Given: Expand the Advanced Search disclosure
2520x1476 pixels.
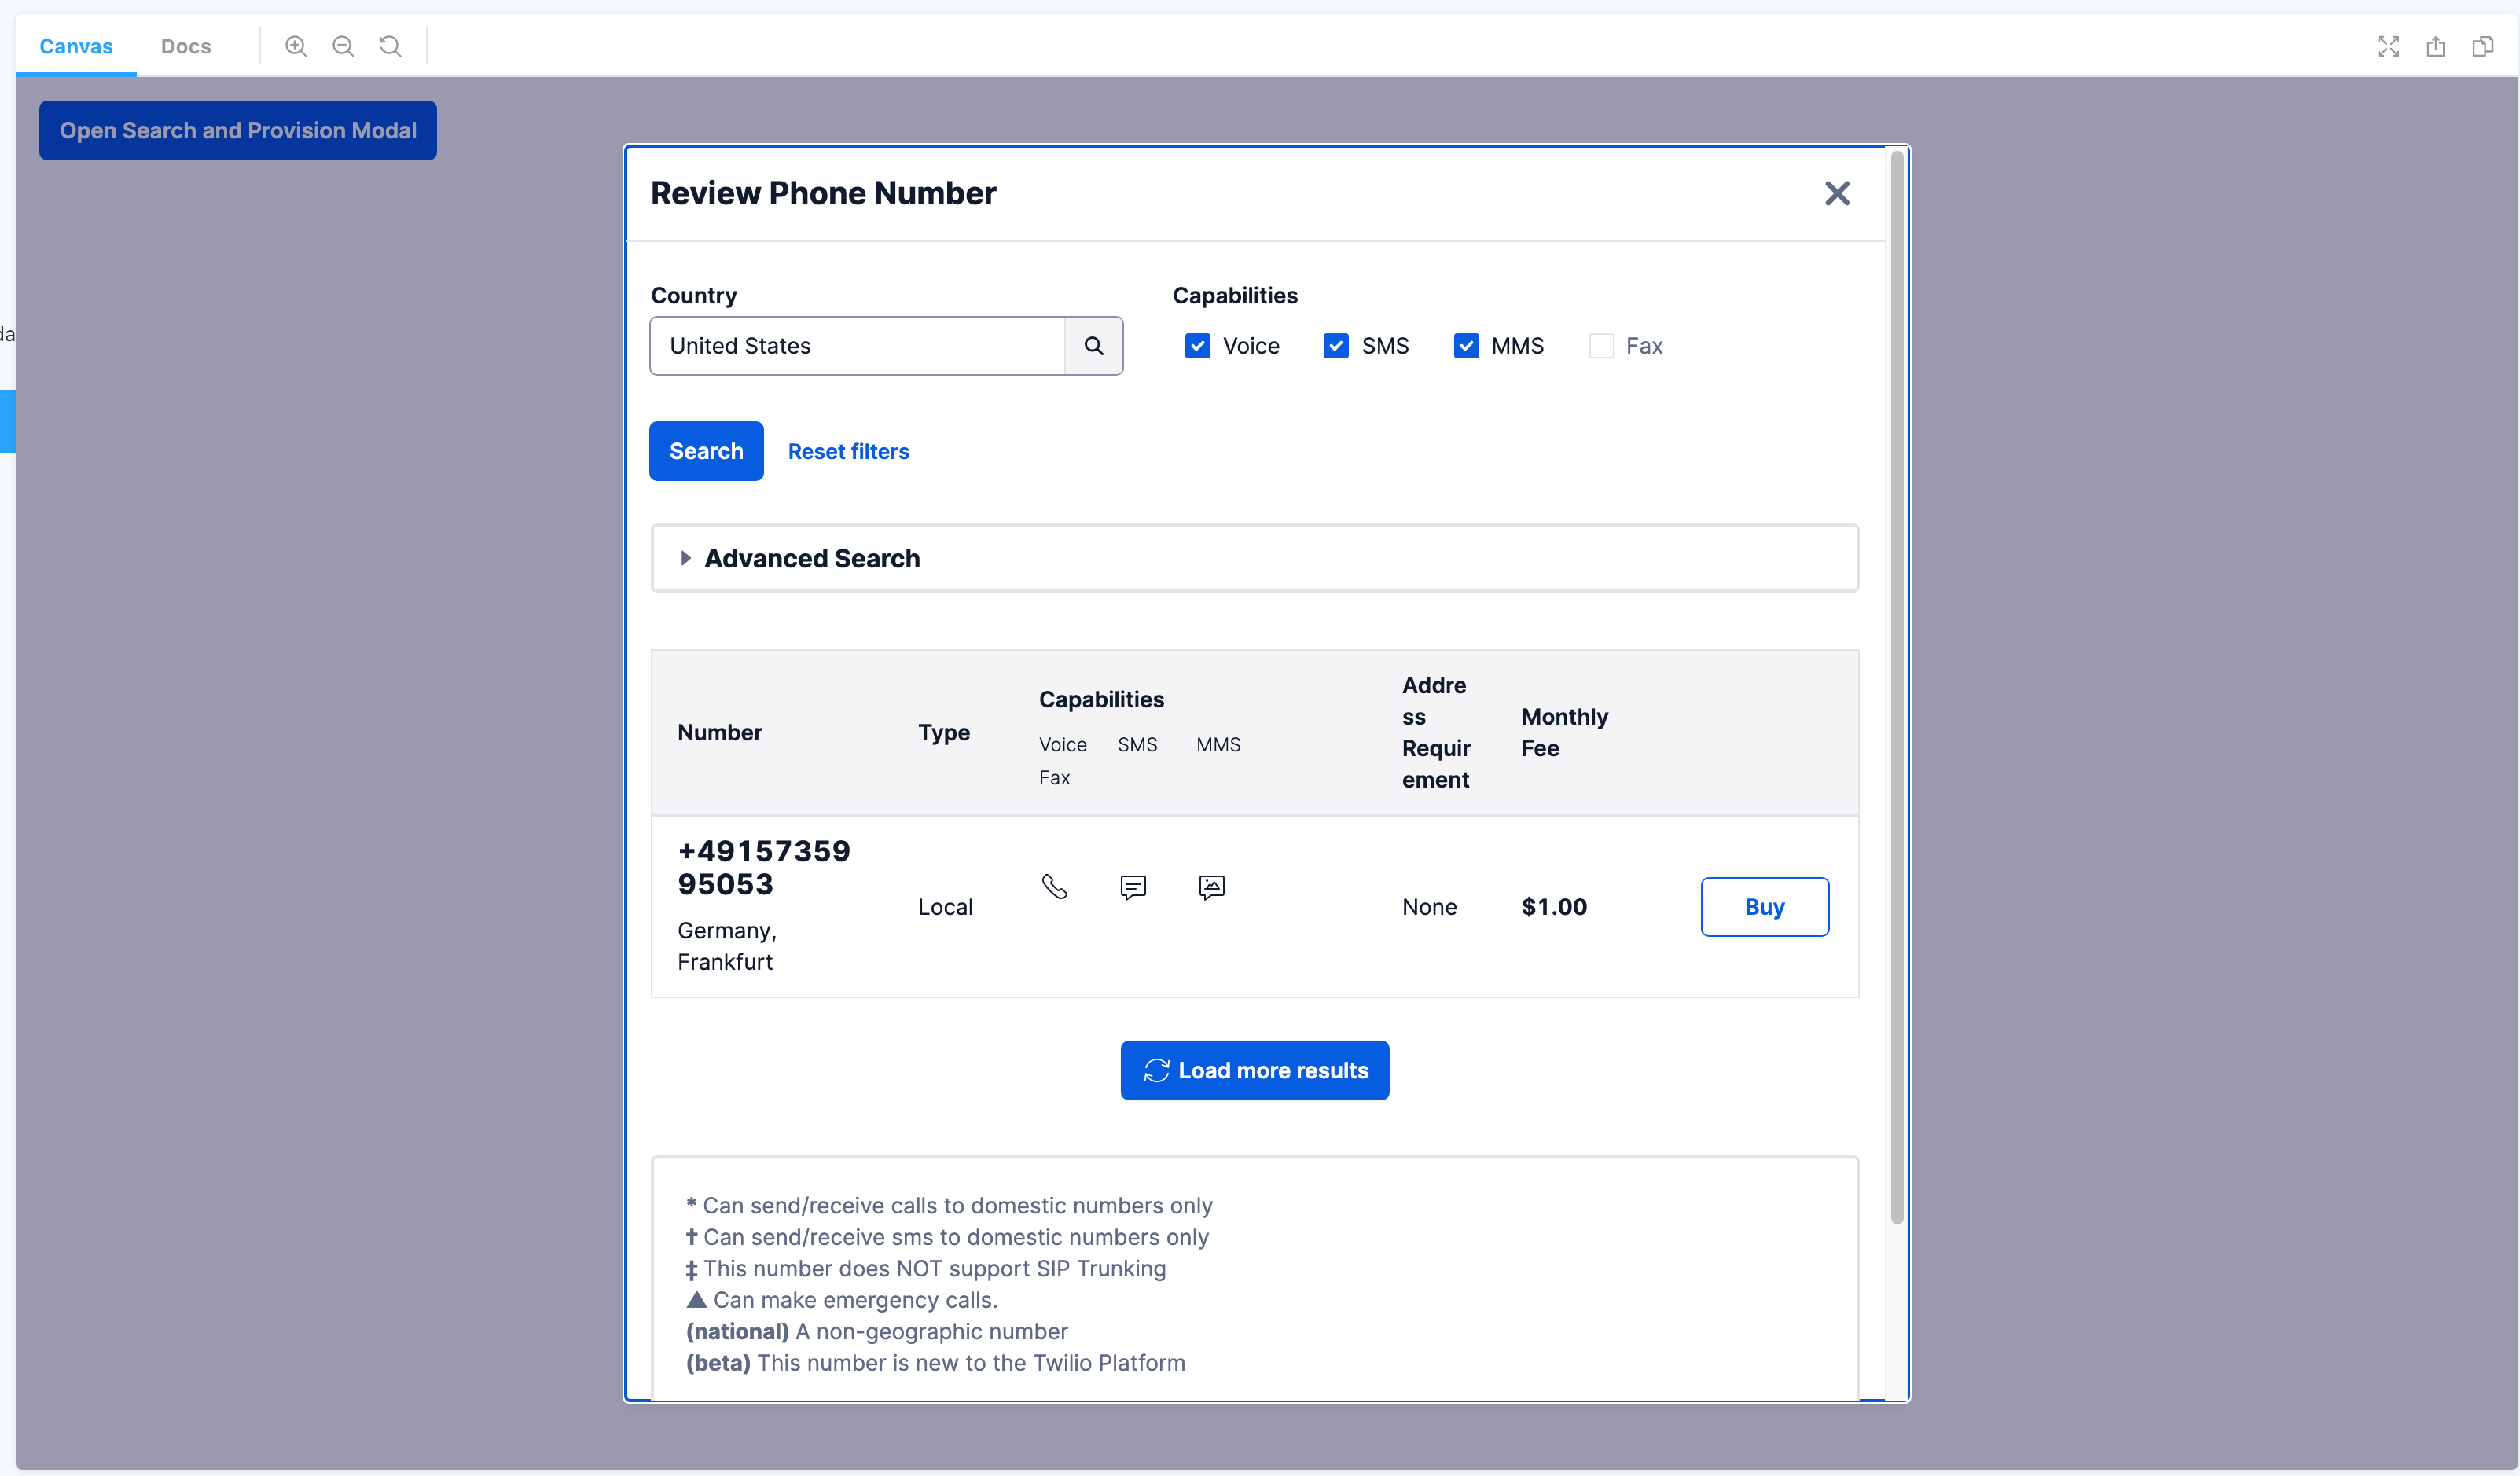Looking at the screenshot, I should click(1254, 558).
